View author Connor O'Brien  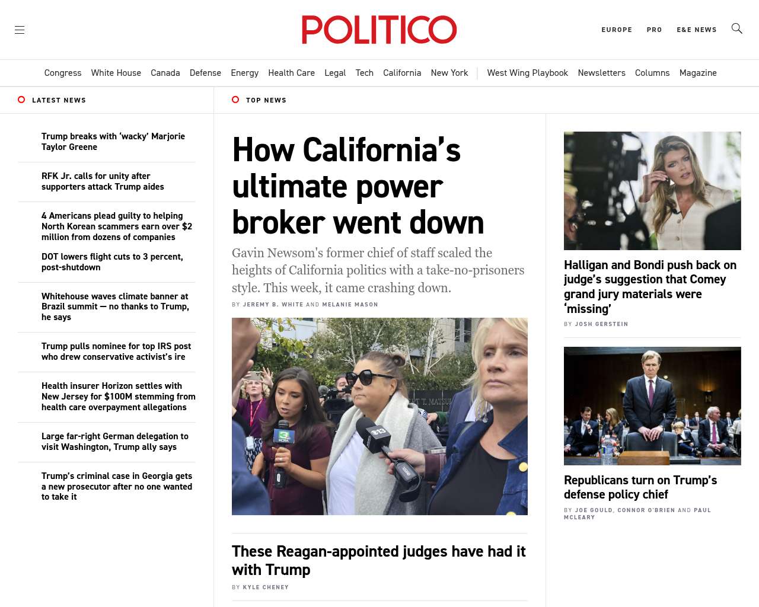[646, 510]
